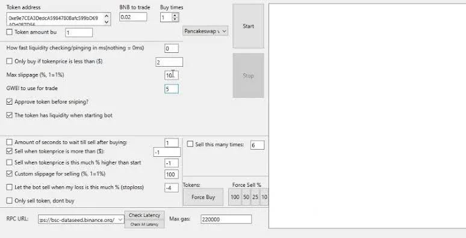
Task: Click the Max slippage (%, 1=1%) label
Action: [35, 75]
